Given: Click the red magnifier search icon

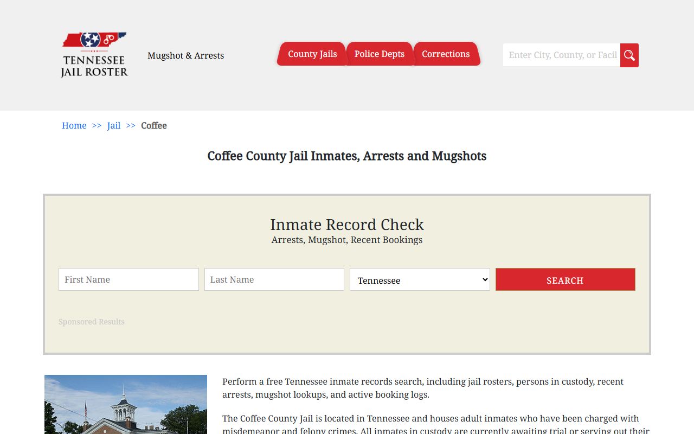Looking at the screenshot, I should click(x=629, y=55).
